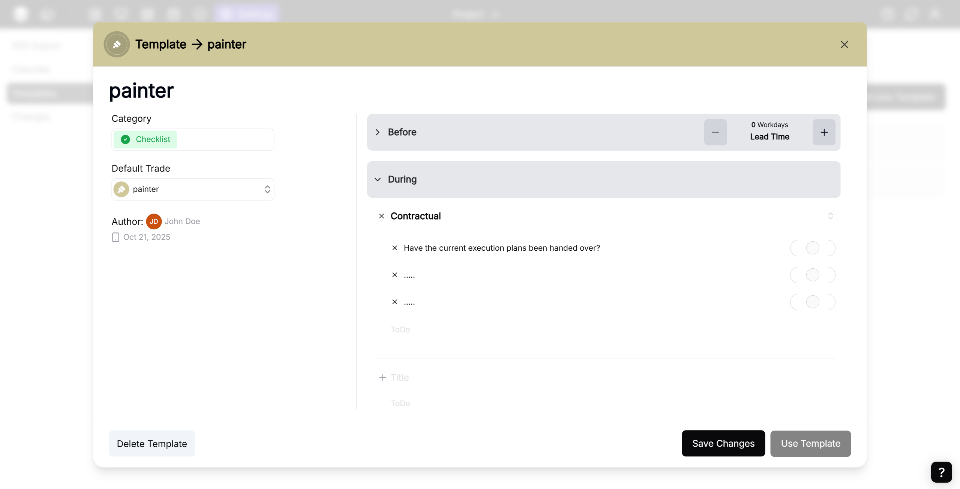Click the painter brush icon in header
The width and height of the screenshot is (960, 489).
pyautogui.click(x=117, y=44)
